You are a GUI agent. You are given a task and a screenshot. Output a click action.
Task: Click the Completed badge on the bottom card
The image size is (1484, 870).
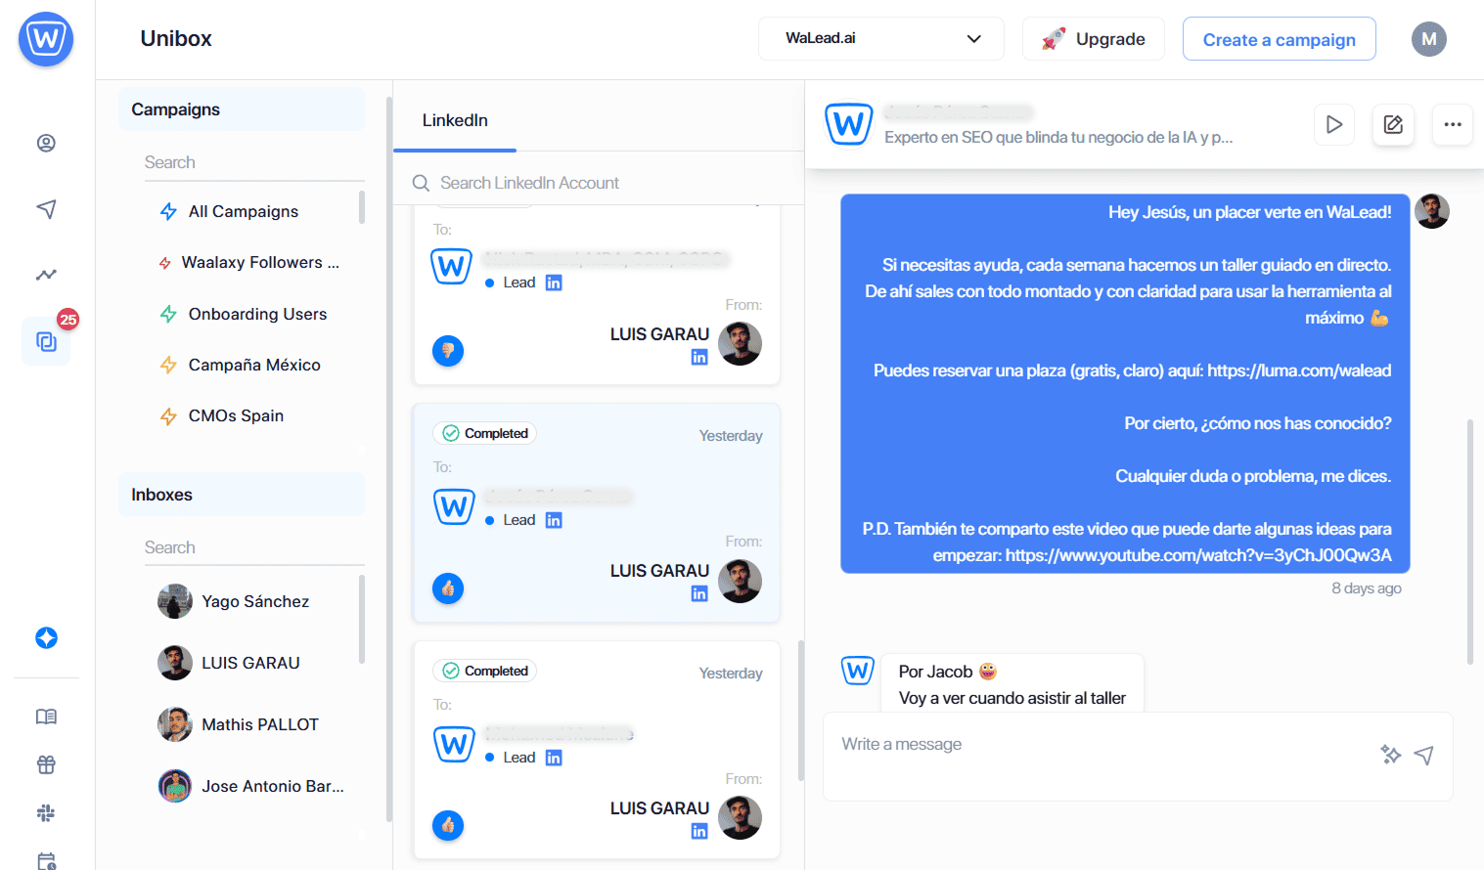(x=484, y=671)
